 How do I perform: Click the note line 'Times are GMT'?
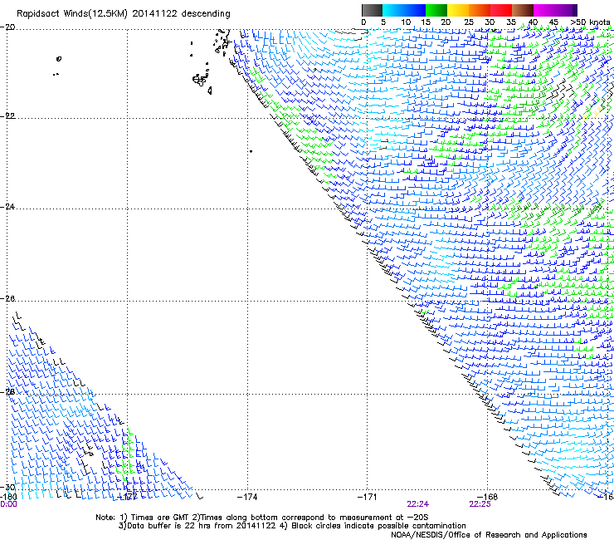point(159,518)
